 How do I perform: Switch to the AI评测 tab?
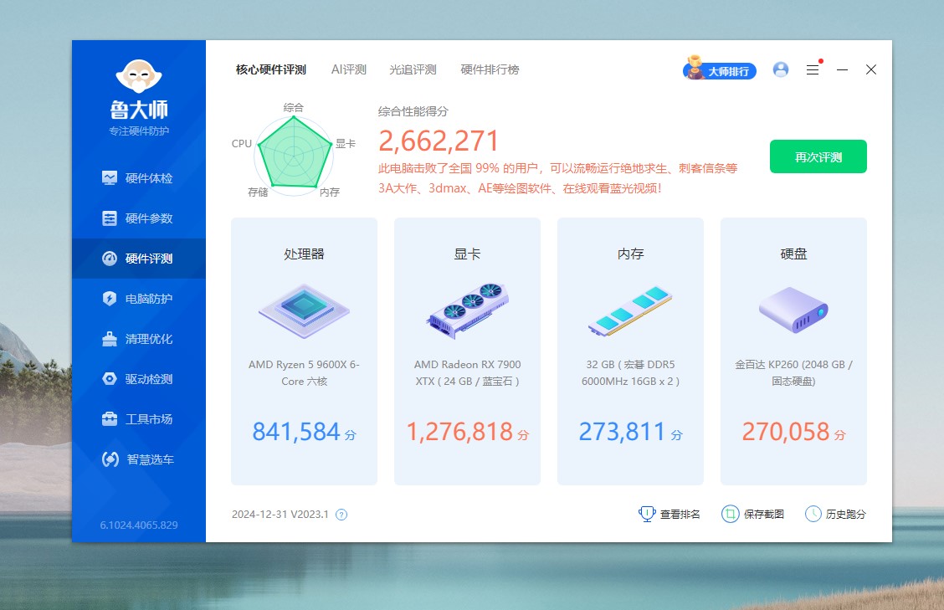pos(349,69)
